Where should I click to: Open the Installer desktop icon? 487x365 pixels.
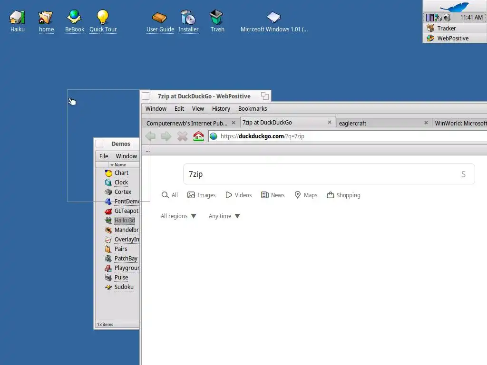[188, 18]
